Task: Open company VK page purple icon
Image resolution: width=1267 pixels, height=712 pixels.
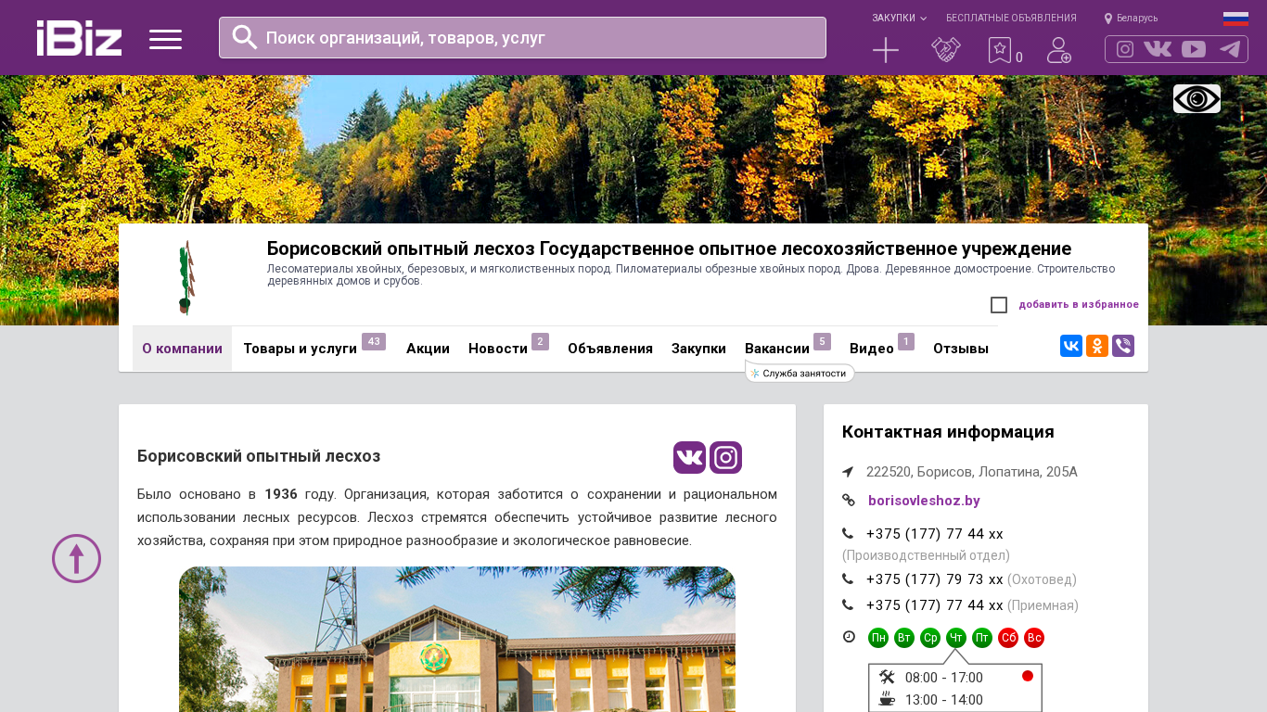Action: pos(689,457)
